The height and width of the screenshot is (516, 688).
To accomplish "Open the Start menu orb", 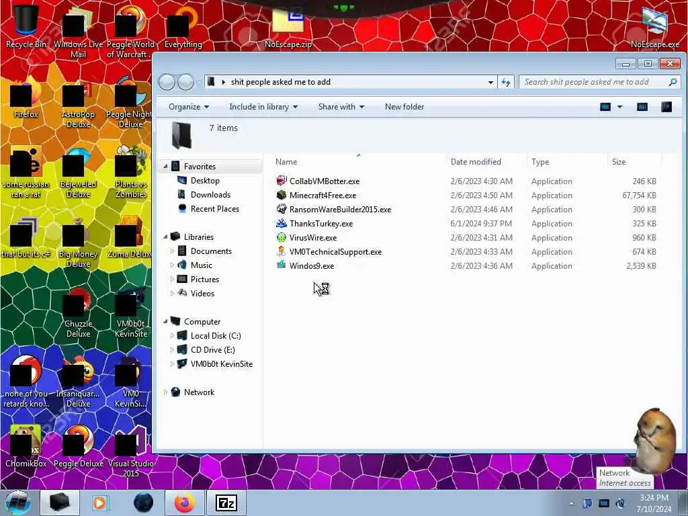I will [18, 503].
